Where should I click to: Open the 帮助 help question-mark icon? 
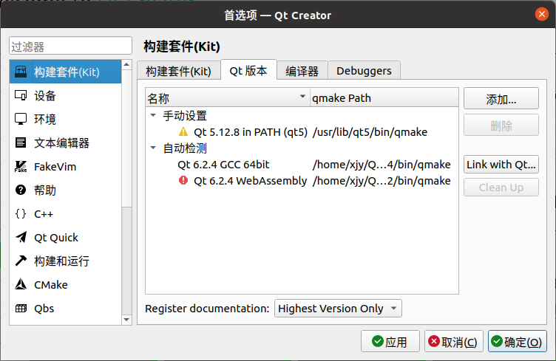coord(21,190)
